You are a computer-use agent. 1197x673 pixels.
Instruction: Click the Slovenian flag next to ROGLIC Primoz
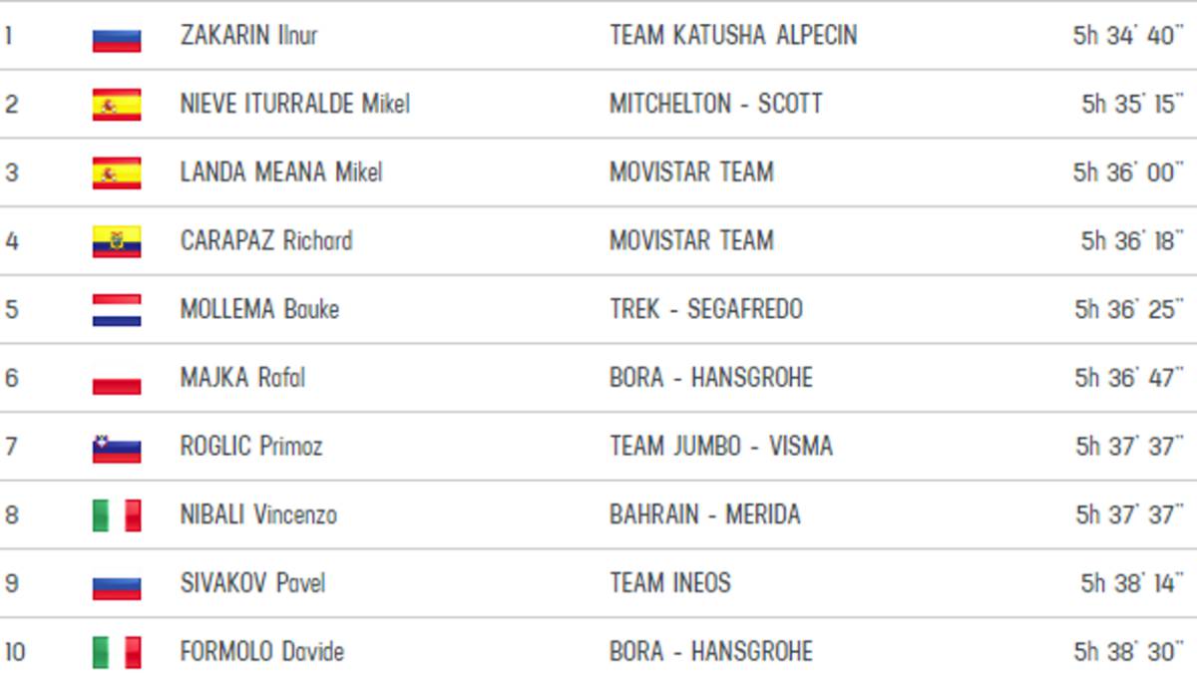pyautogui.click(x=117, y=448)
